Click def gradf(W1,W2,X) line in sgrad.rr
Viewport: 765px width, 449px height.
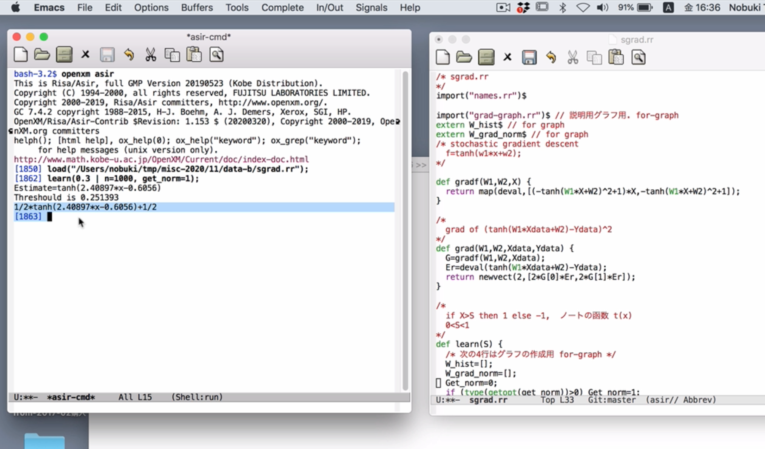click(483, 182)
